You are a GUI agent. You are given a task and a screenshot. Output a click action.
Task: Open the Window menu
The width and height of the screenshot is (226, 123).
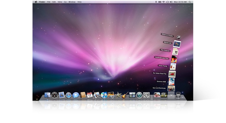click(72, 2)
